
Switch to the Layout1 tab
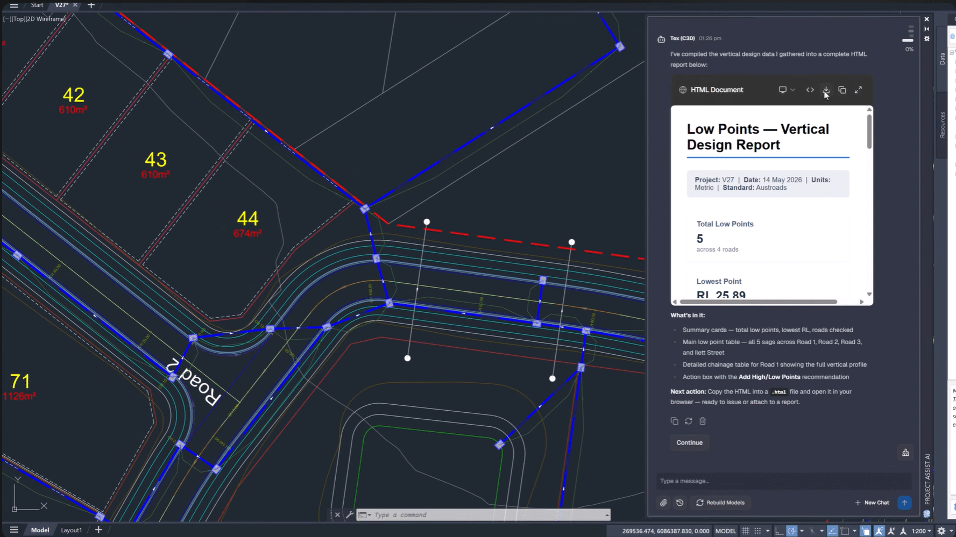(x=71, y=530)
